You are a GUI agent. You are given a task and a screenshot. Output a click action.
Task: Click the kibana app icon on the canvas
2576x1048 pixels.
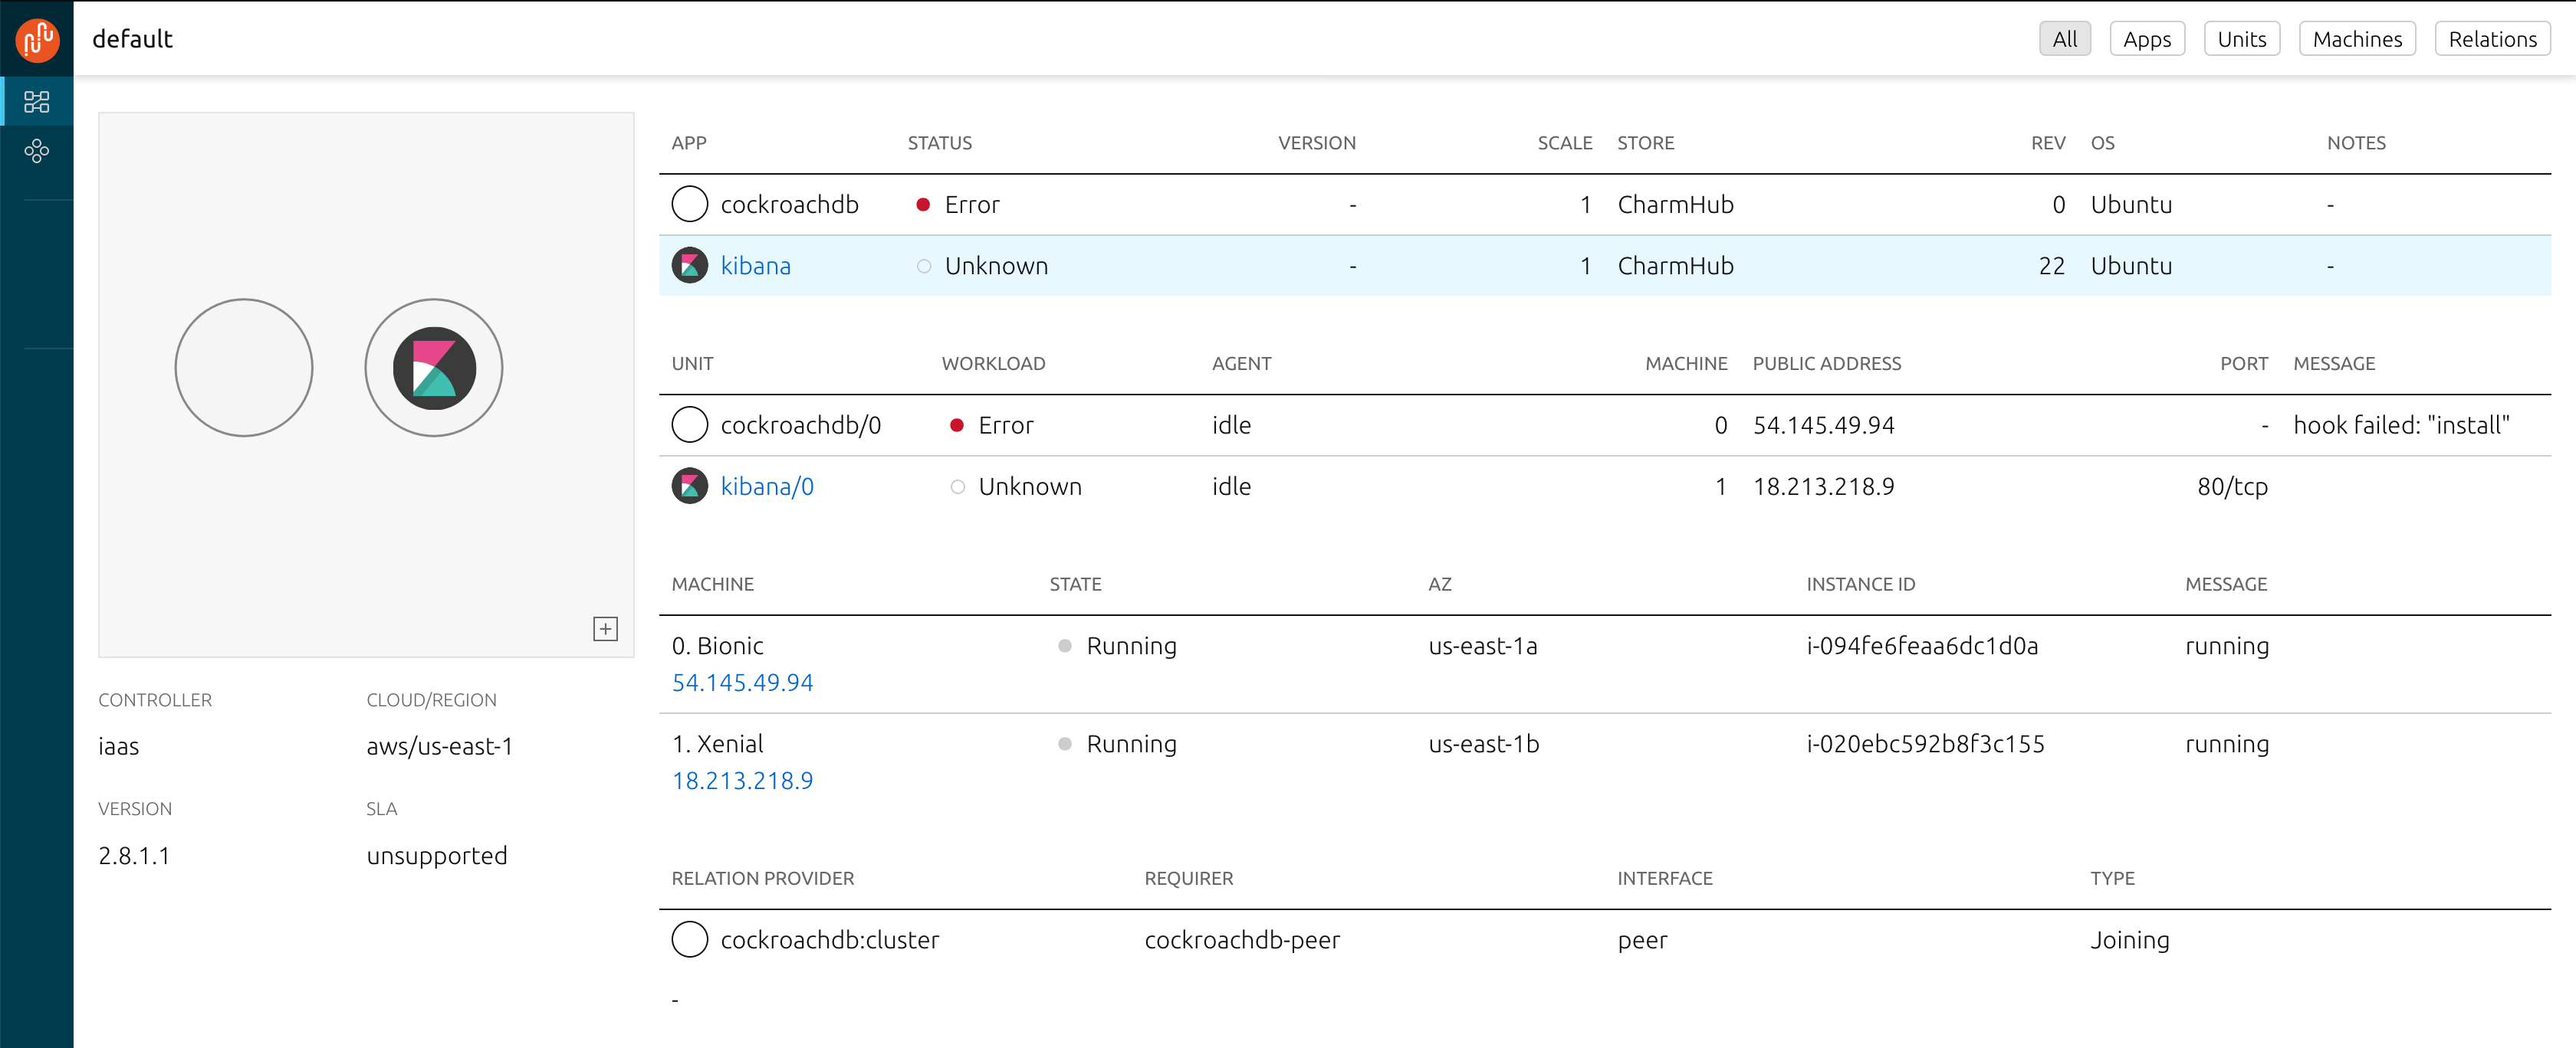point(433,368)
